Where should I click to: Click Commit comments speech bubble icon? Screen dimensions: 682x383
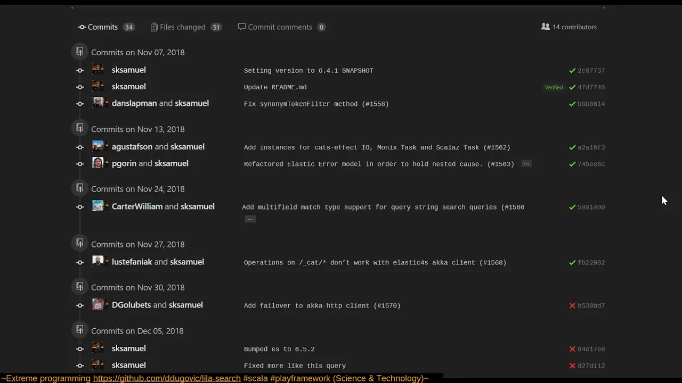point(242,27)
